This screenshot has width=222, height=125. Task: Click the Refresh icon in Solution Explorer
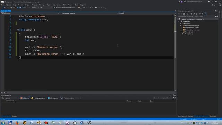coord(191,14)
